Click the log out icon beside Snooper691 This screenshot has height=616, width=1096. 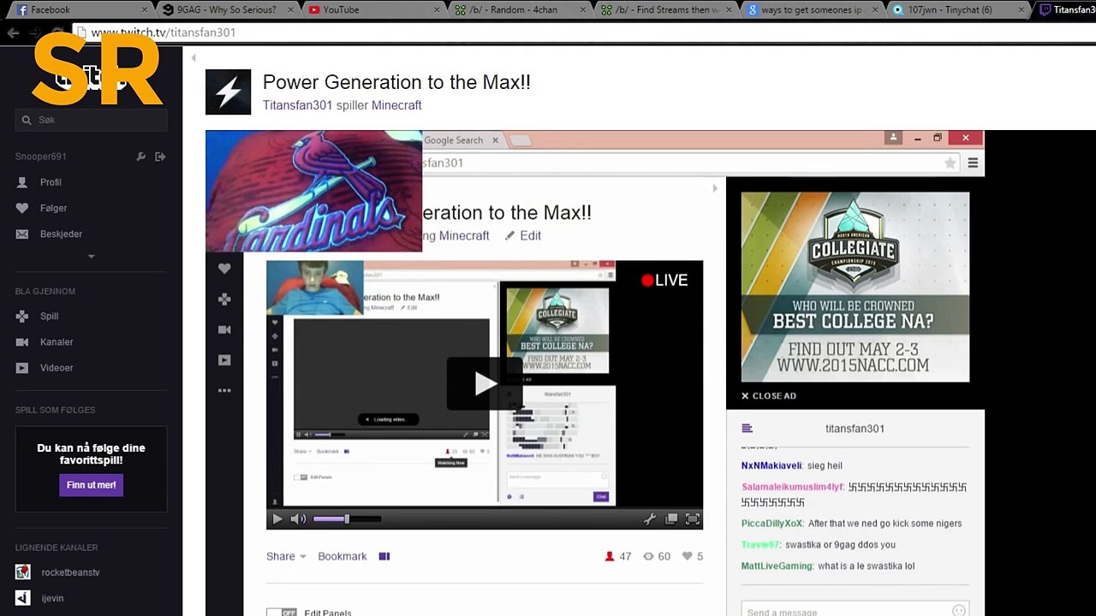[x=160, y=157]
